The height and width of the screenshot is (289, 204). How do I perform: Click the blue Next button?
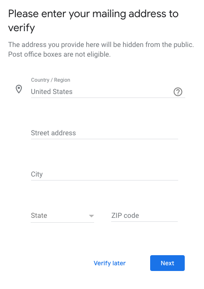coord(167,263)
